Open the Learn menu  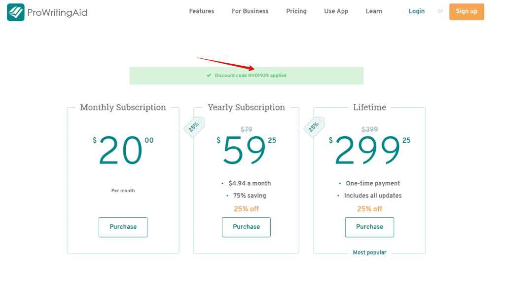(x=374, y=11)
